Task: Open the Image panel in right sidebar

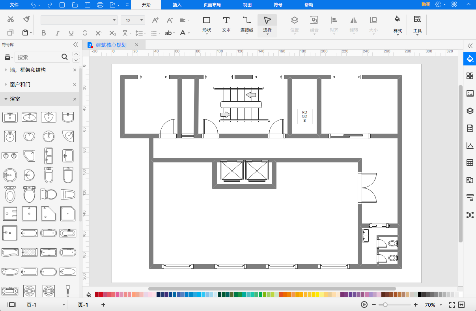Action: click(470, 93)
